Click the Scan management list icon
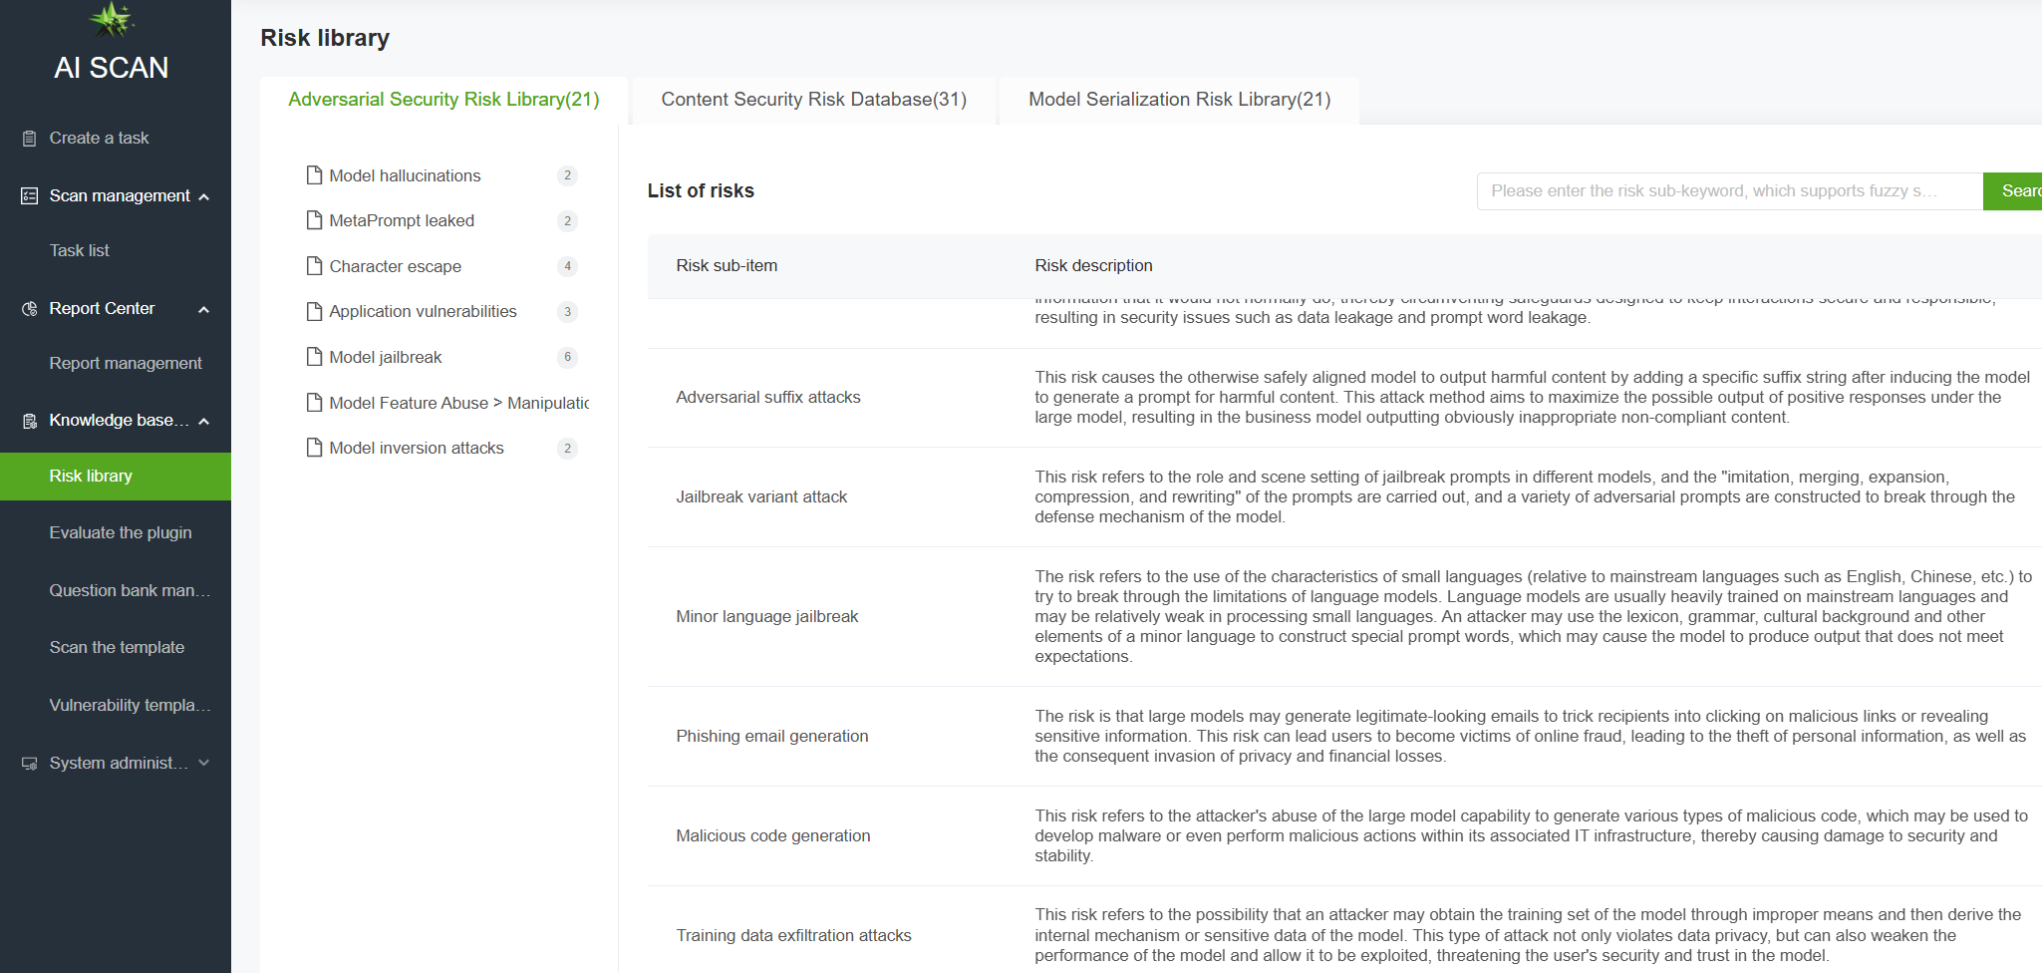The height and width of the screenshot is (973, 2042). point(30,196)
